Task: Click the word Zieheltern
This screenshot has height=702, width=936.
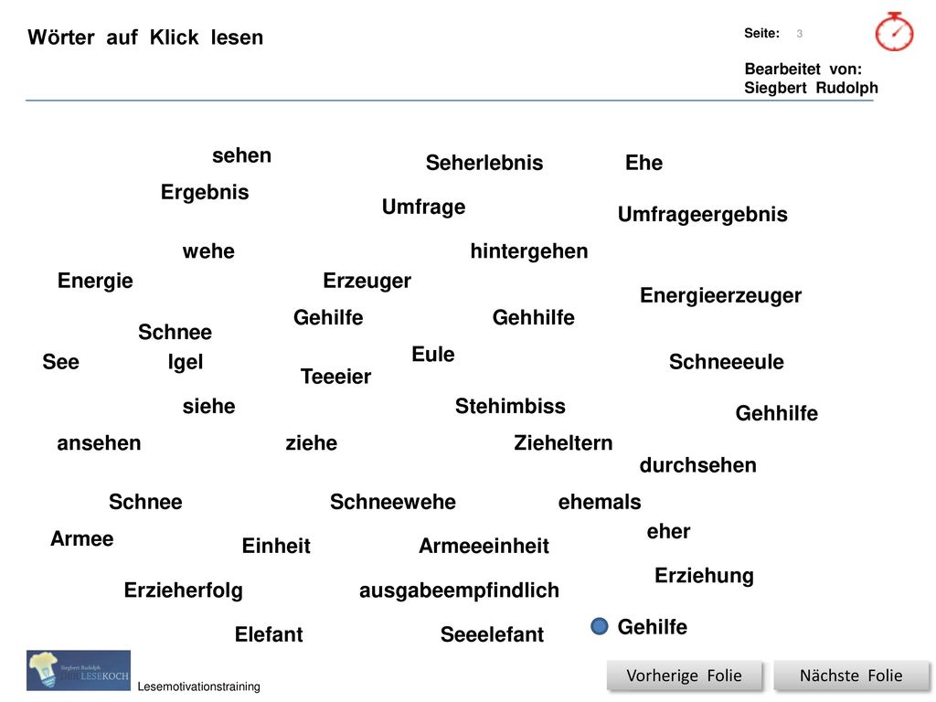Action: click(x=563, y=443)
